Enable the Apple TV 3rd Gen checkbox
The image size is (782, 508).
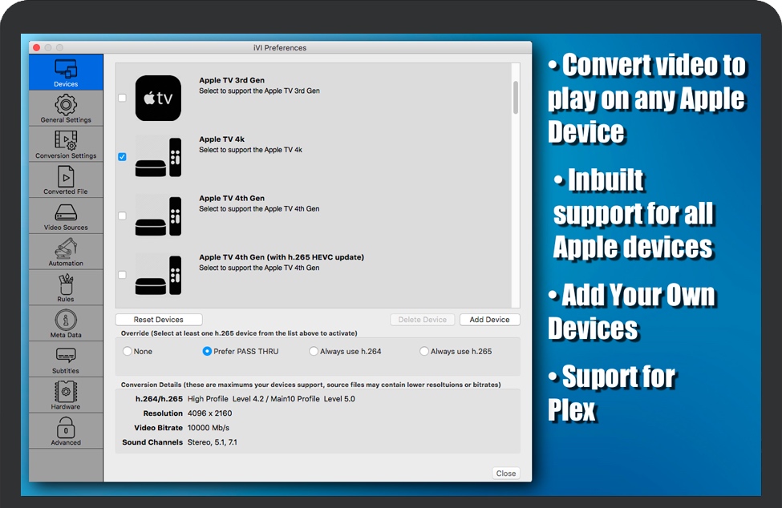click(x=122, y=98)
